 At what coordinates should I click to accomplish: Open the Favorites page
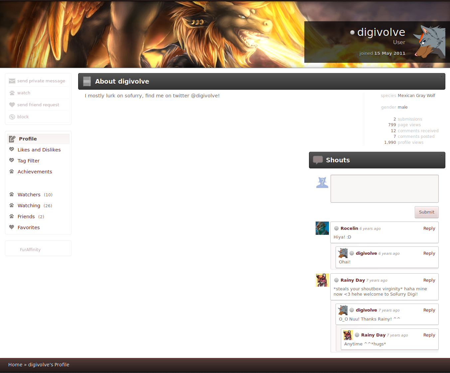coord(29,228)
